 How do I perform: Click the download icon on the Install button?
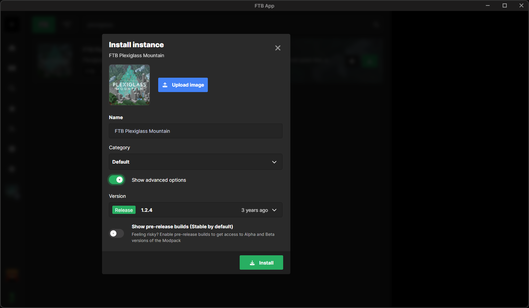click(x=252, y=263)
